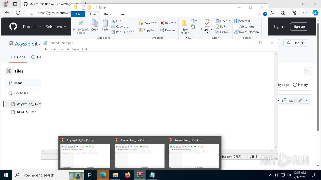Switch to the Share ribbon tab

(107, 14)
